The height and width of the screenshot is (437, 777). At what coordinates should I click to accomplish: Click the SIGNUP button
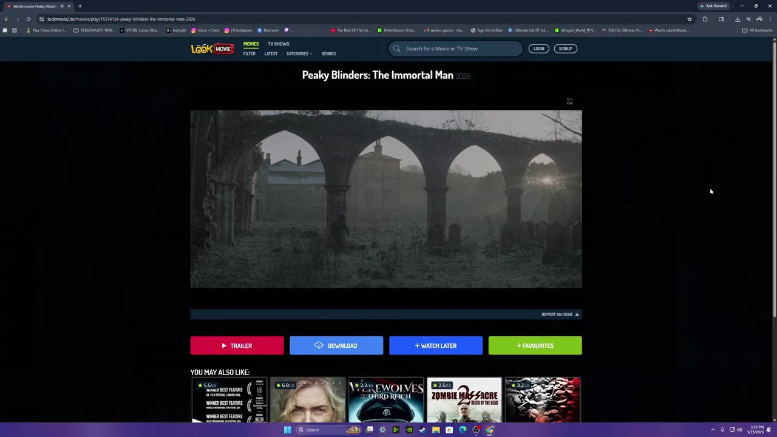(566, 49)
